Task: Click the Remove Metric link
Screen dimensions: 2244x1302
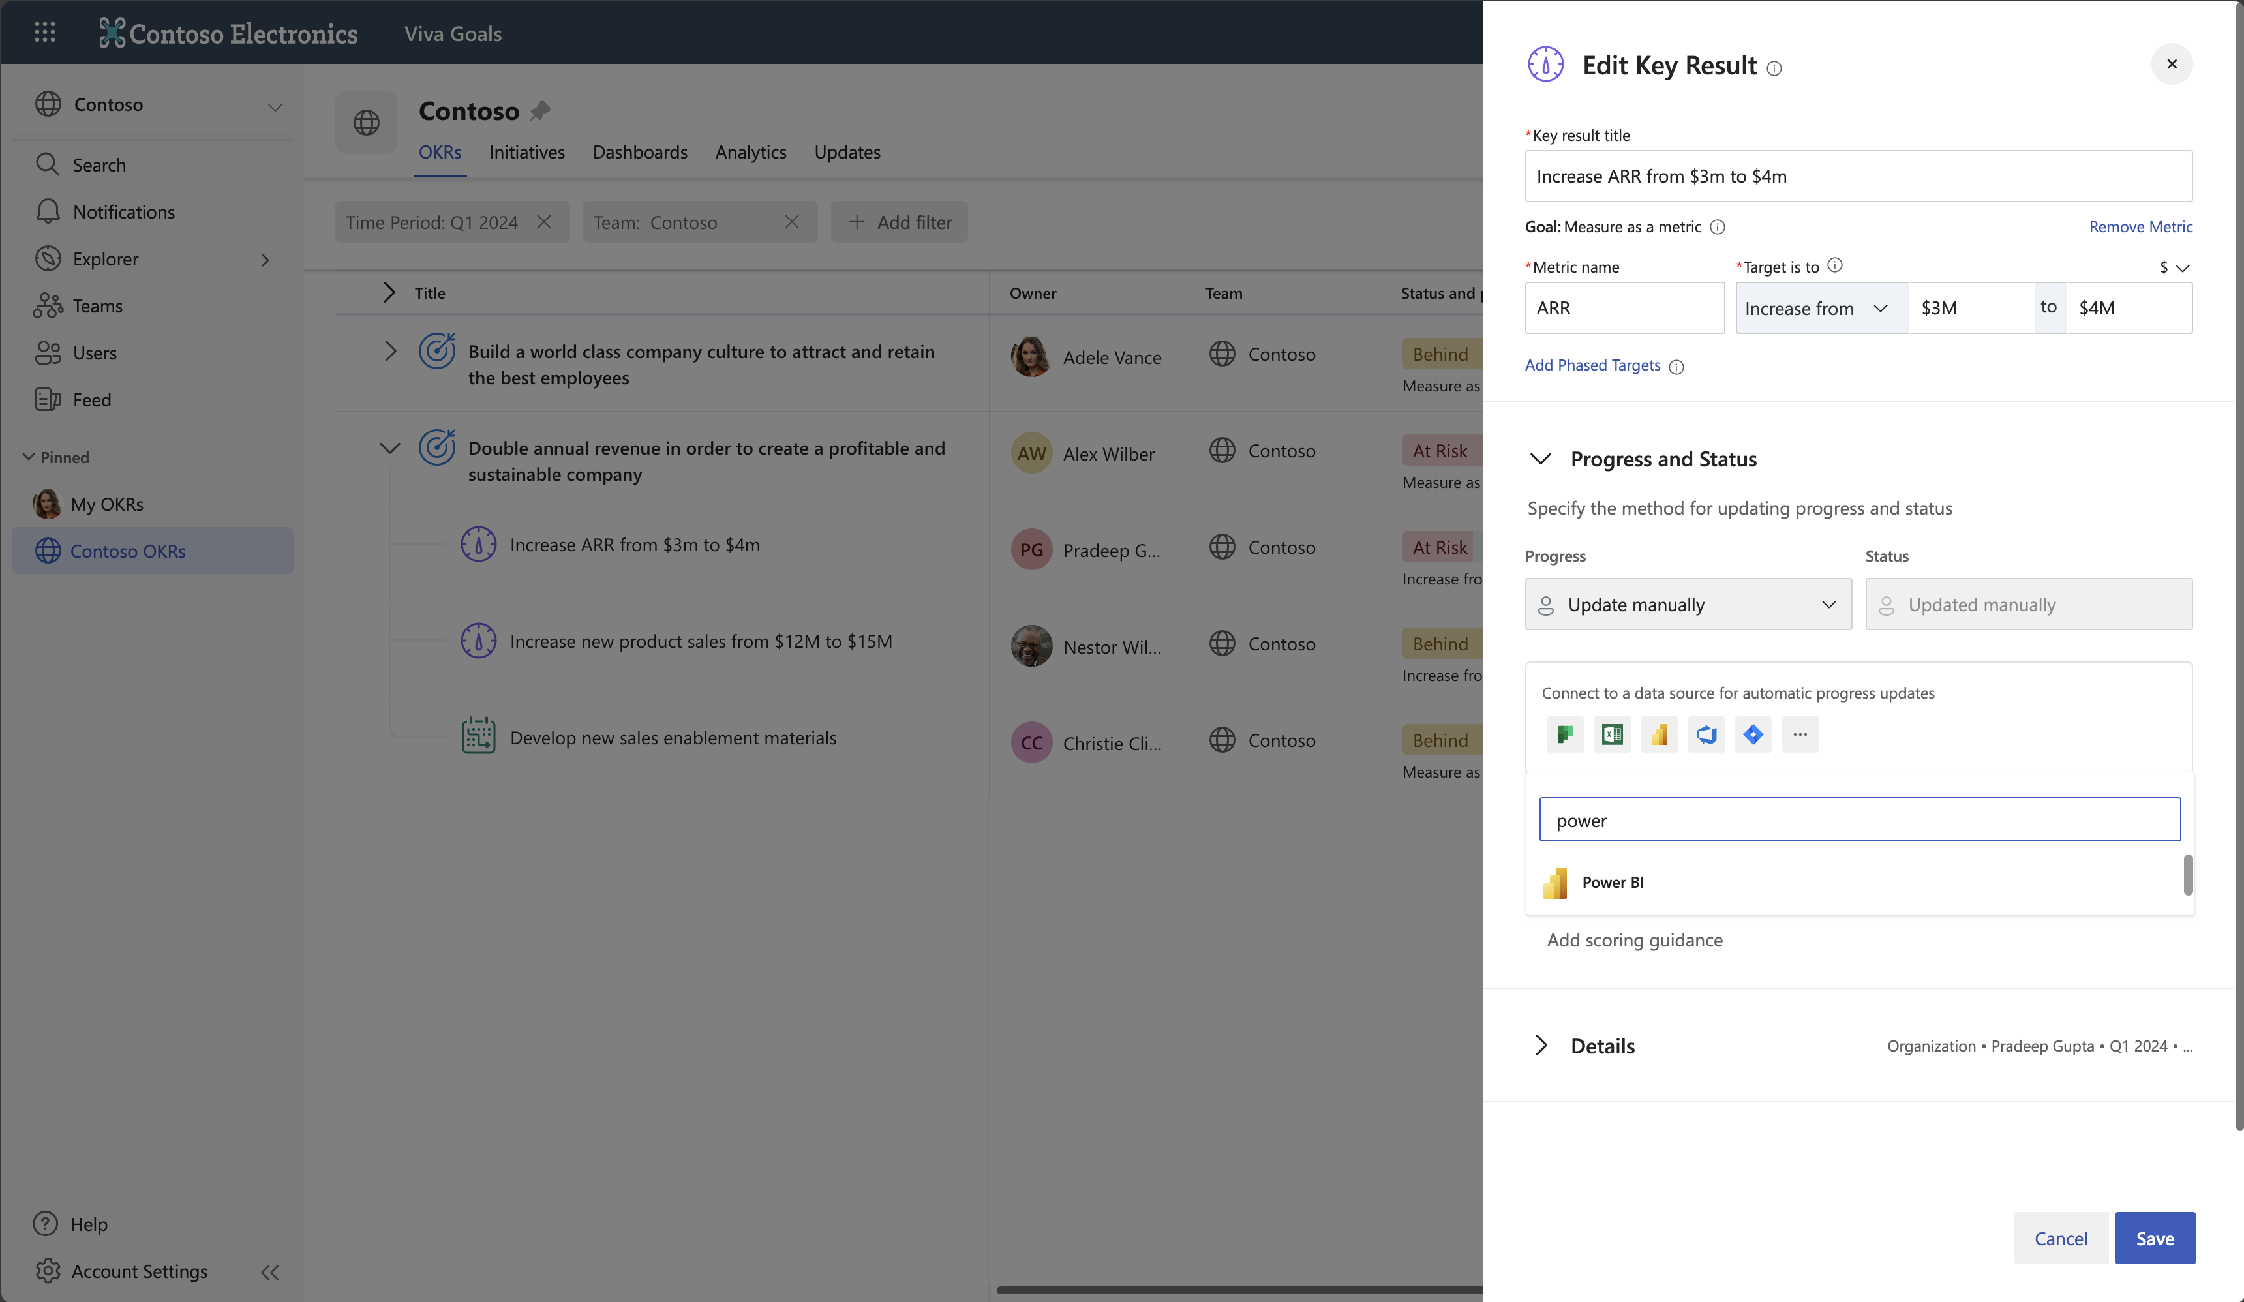Action: click(2140, 226)
